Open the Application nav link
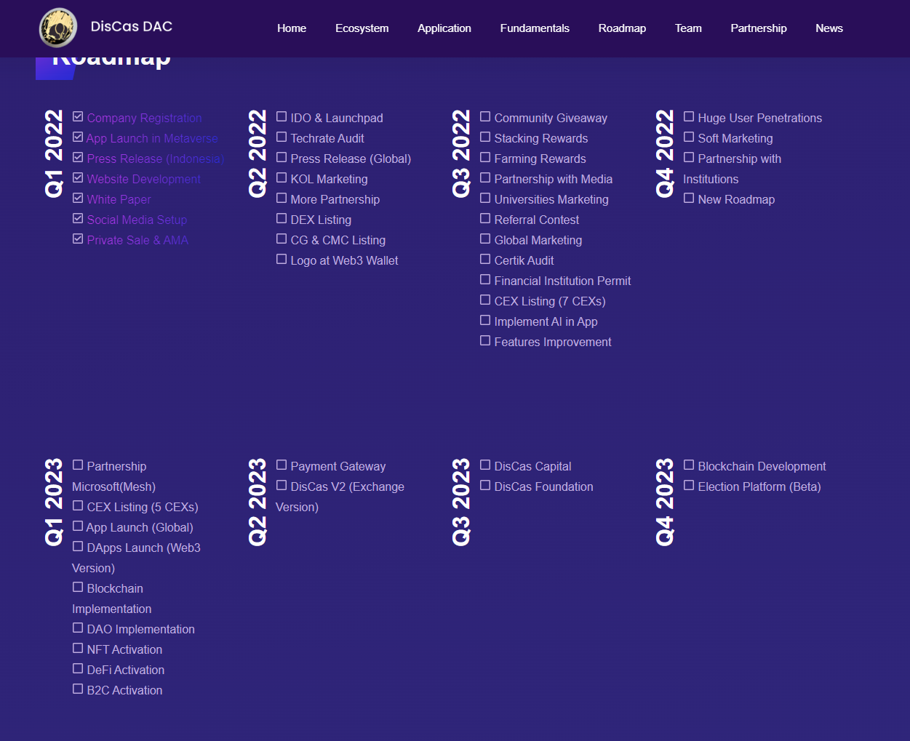The height and width of the screenshot is (741, 910). point(444,28)
